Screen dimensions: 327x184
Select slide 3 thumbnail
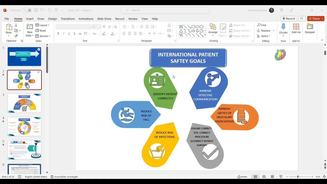24,103
